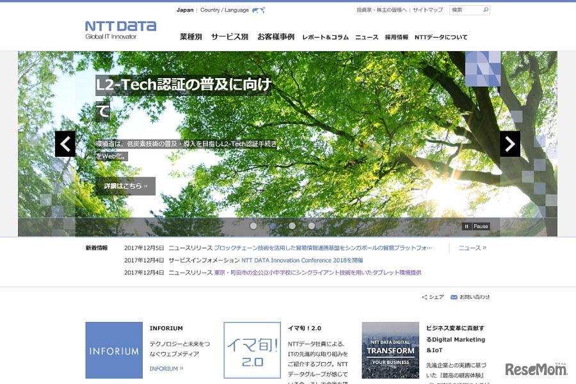
Task: Open the イマ旬! 2.0 thumbnail
Action: point(252,350)
